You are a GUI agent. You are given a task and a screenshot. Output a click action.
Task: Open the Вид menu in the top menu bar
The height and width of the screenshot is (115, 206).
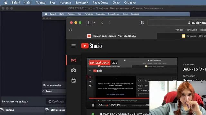pyautogui.click(x=52, y=3)
